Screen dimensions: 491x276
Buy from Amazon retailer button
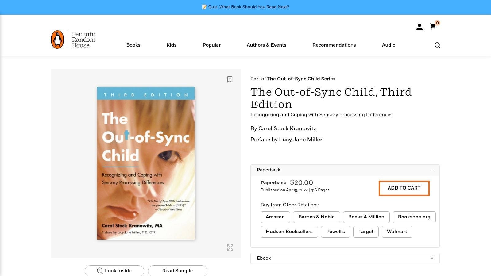tap(275, 217)
